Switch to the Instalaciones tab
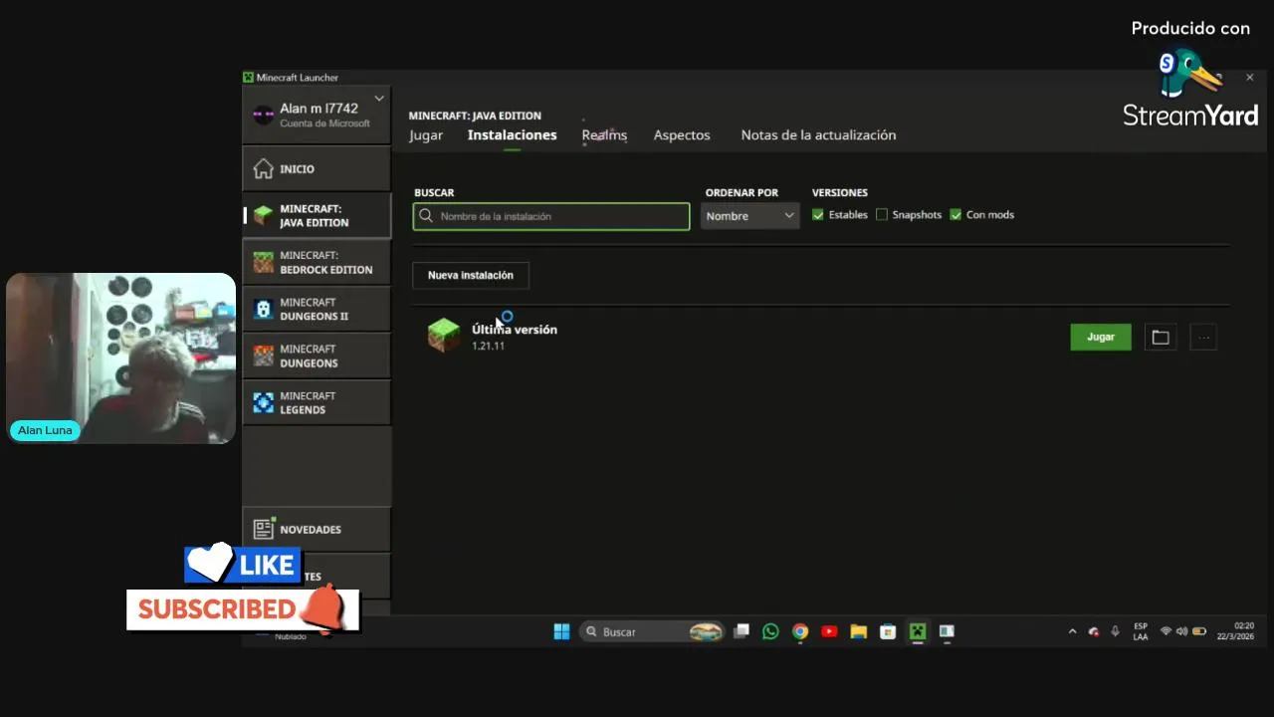The width and height of the screenshot is (1274, 717). pos(513,135)
